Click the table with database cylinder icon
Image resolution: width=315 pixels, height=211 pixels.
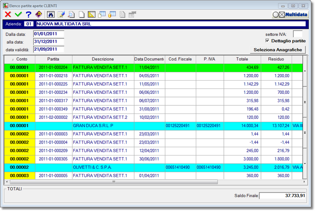point(112,14)
